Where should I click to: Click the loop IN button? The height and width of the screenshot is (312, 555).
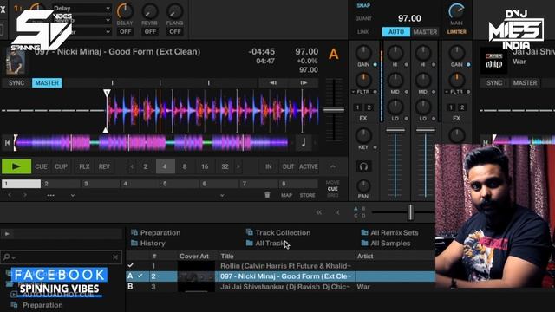pos(269,166)
